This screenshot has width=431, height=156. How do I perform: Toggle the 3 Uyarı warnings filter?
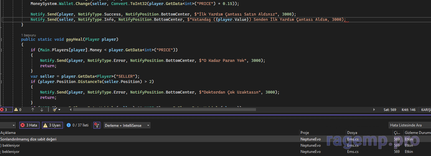pyautogui.click(x=52, y=125)
